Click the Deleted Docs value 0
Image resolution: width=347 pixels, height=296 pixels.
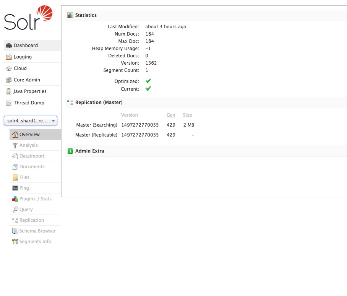[x=147, y=55]
